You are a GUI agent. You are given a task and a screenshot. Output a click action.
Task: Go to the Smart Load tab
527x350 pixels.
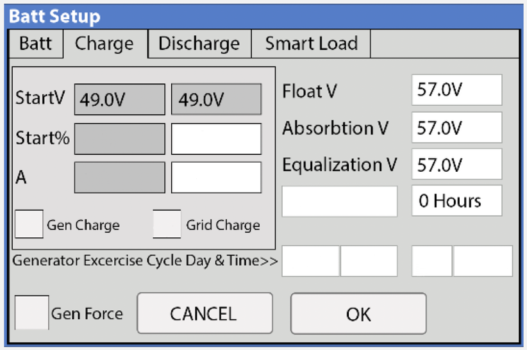[311, 44]
